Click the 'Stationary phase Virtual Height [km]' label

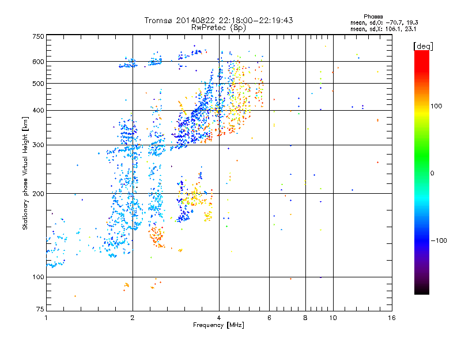[x=25, y=173]
